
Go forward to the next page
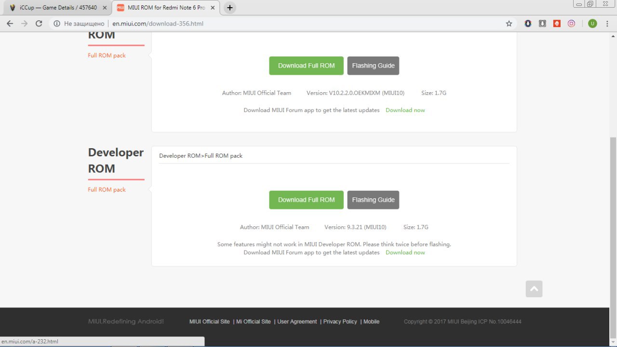click(x=24, y=23)
